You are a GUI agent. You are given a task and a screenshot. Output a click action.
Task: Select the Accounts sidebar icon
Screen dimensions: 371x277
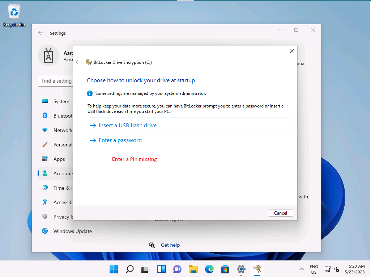click(x=45, y=173)
